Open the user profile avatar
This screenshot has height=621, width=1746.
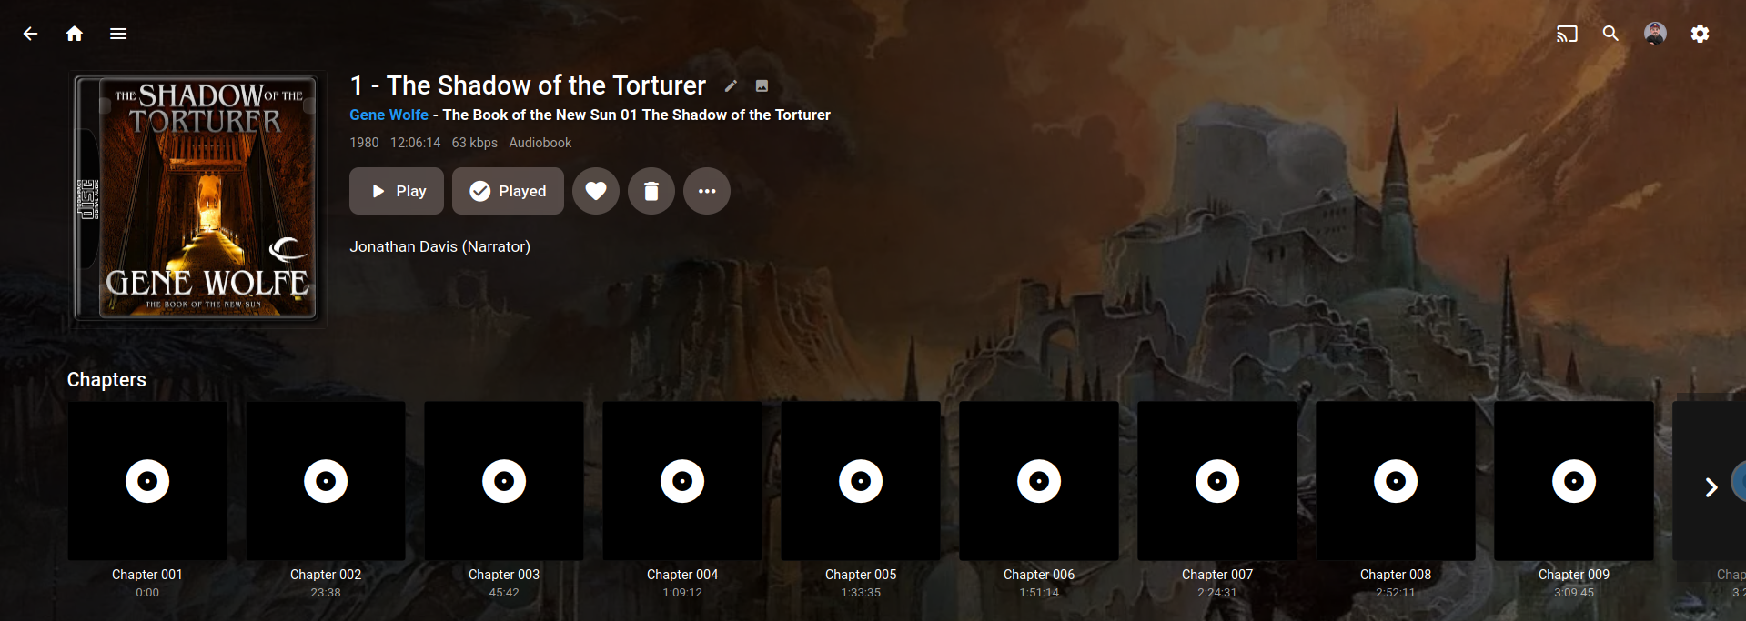pos(1655,34)
